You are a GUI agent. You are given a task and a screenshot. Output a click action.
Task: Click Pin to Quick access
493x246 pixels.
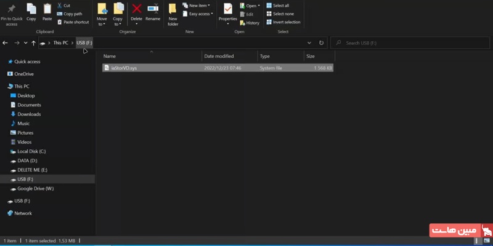(11, 14)
